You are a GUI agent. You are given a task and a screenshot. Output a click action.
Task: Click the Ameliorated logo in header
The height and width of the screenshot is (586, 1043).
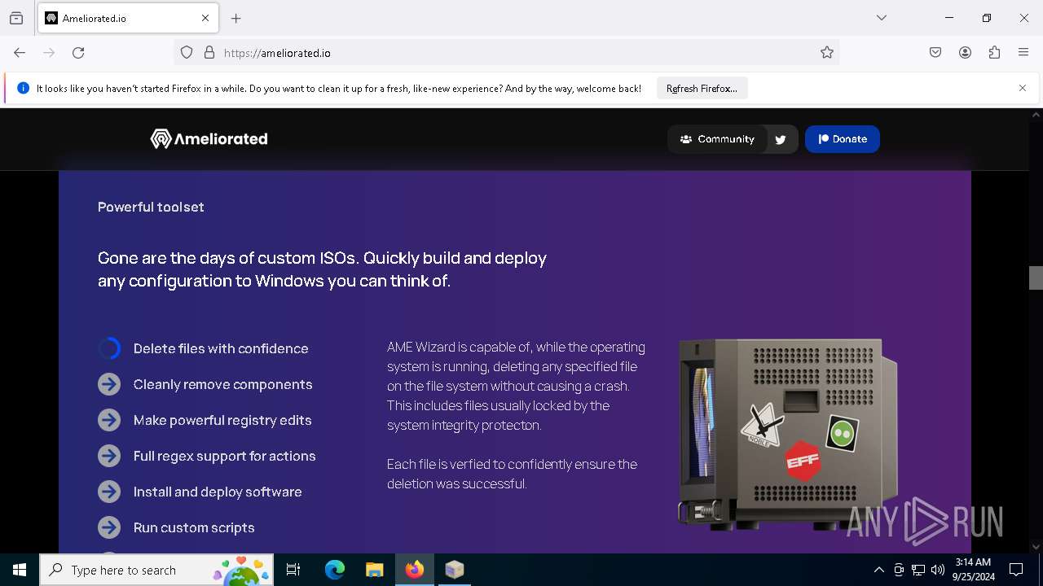tap(209, 139)
